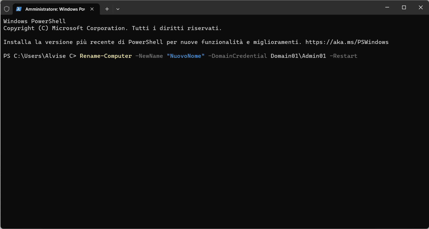
Task: Click the -DomainCredential parameter
Action: (x=237, y=56)
